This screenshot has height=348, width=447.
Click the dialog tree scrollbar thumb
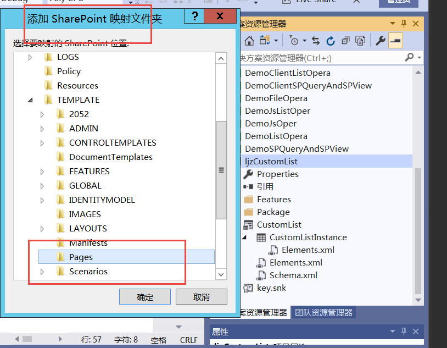pos(221,170)
